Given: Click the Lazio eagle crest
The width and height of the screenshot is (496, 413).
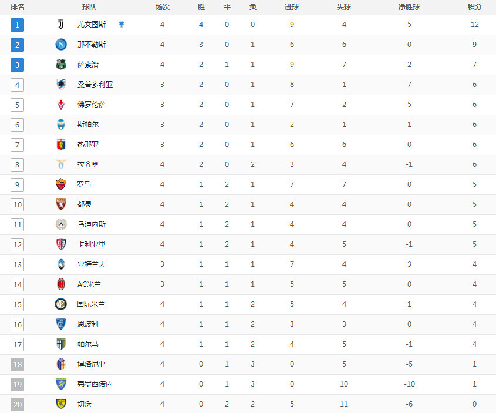Looking at the screenshot, I should pyautogui.click(x=61, y=164).
